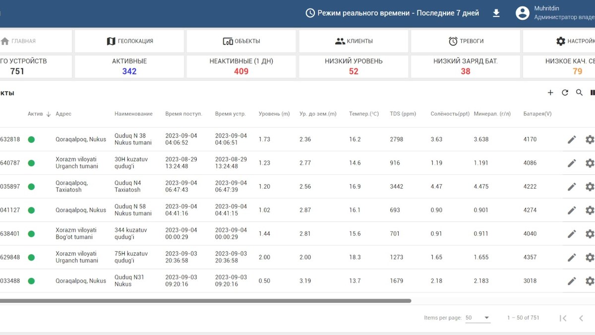The image size is (595, 335).
Task: Sort by Актив column arrow
Action: tap(49, 114)
